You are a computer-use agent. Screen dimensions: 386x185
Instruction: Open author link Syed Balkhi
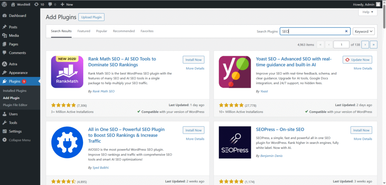tap(101, 168)
